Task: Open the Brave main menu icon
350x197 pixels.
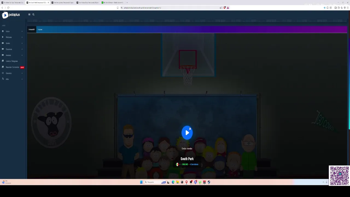Action: (x=348, y=8)
